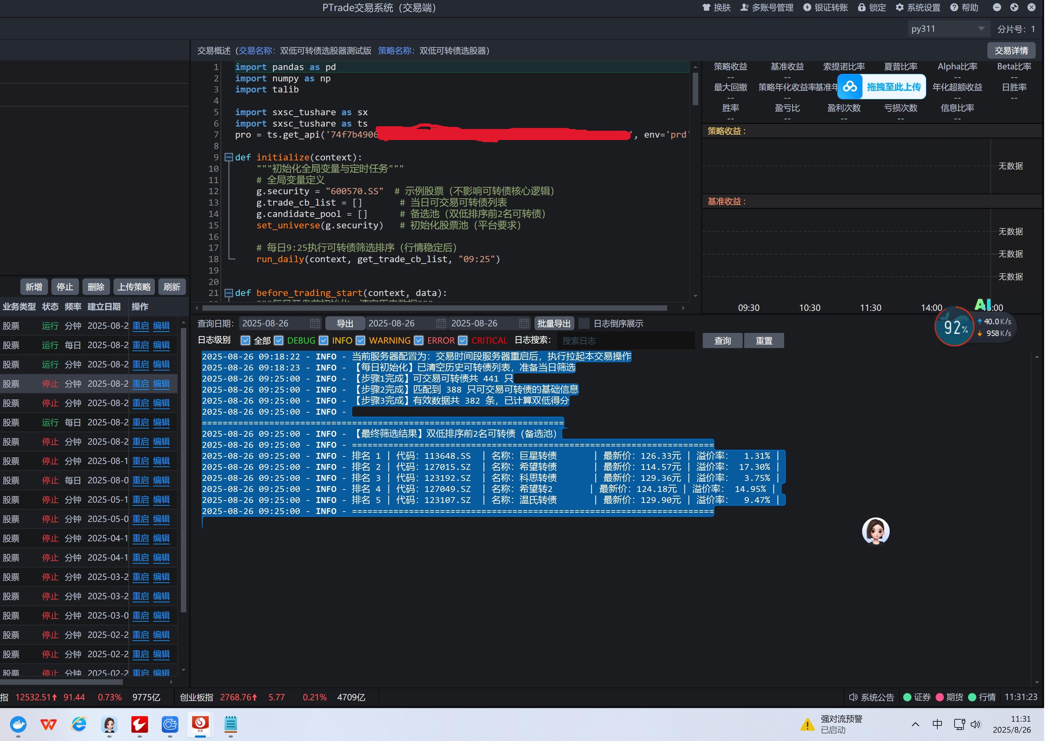Image resolution: width=1046 pixels, height=741 pixels.
Task: Click the 强对流预警 warning triangle icon
Action: tap(807, 724)
